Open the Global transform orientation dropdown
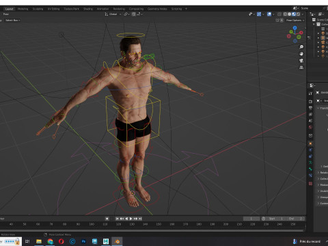 [x=113, y=14]
